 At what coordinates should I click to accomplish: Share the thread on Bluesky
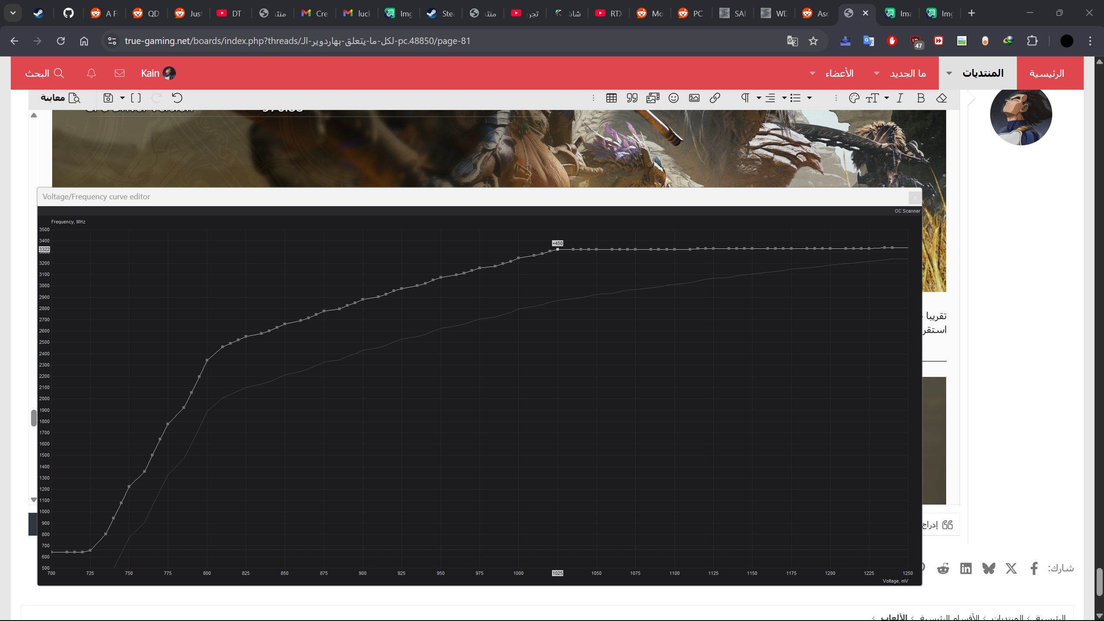coord(989,568)
